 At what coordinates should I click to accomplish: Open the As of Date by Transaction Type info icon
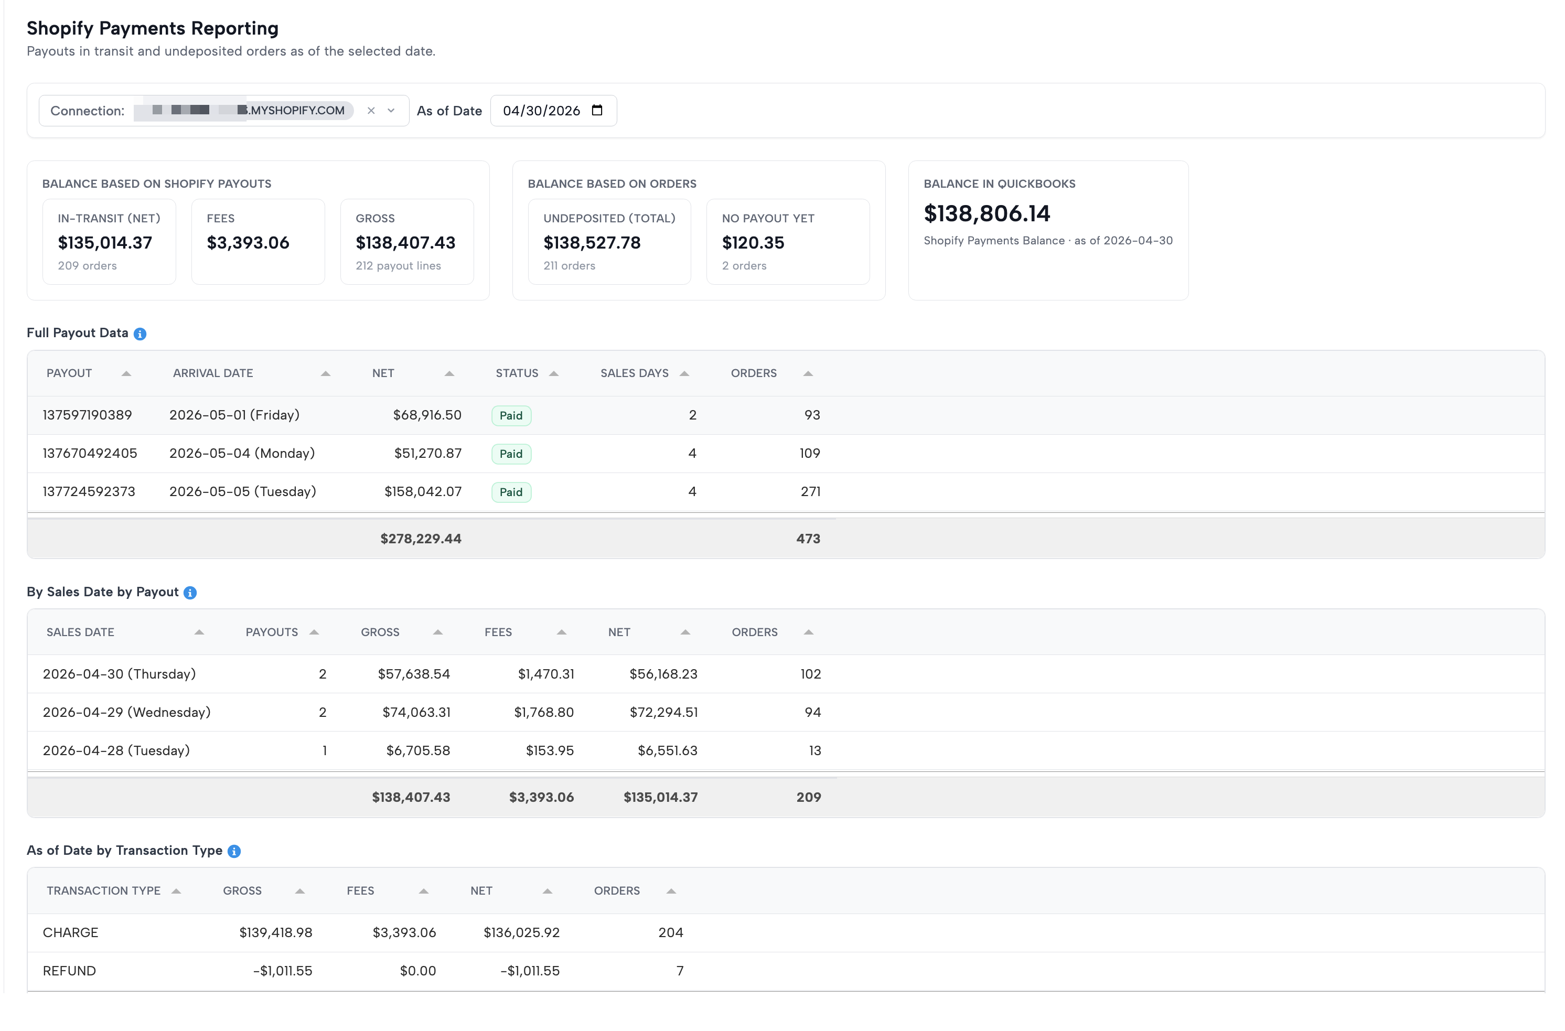pyautogui.click(x=234, y=851)
